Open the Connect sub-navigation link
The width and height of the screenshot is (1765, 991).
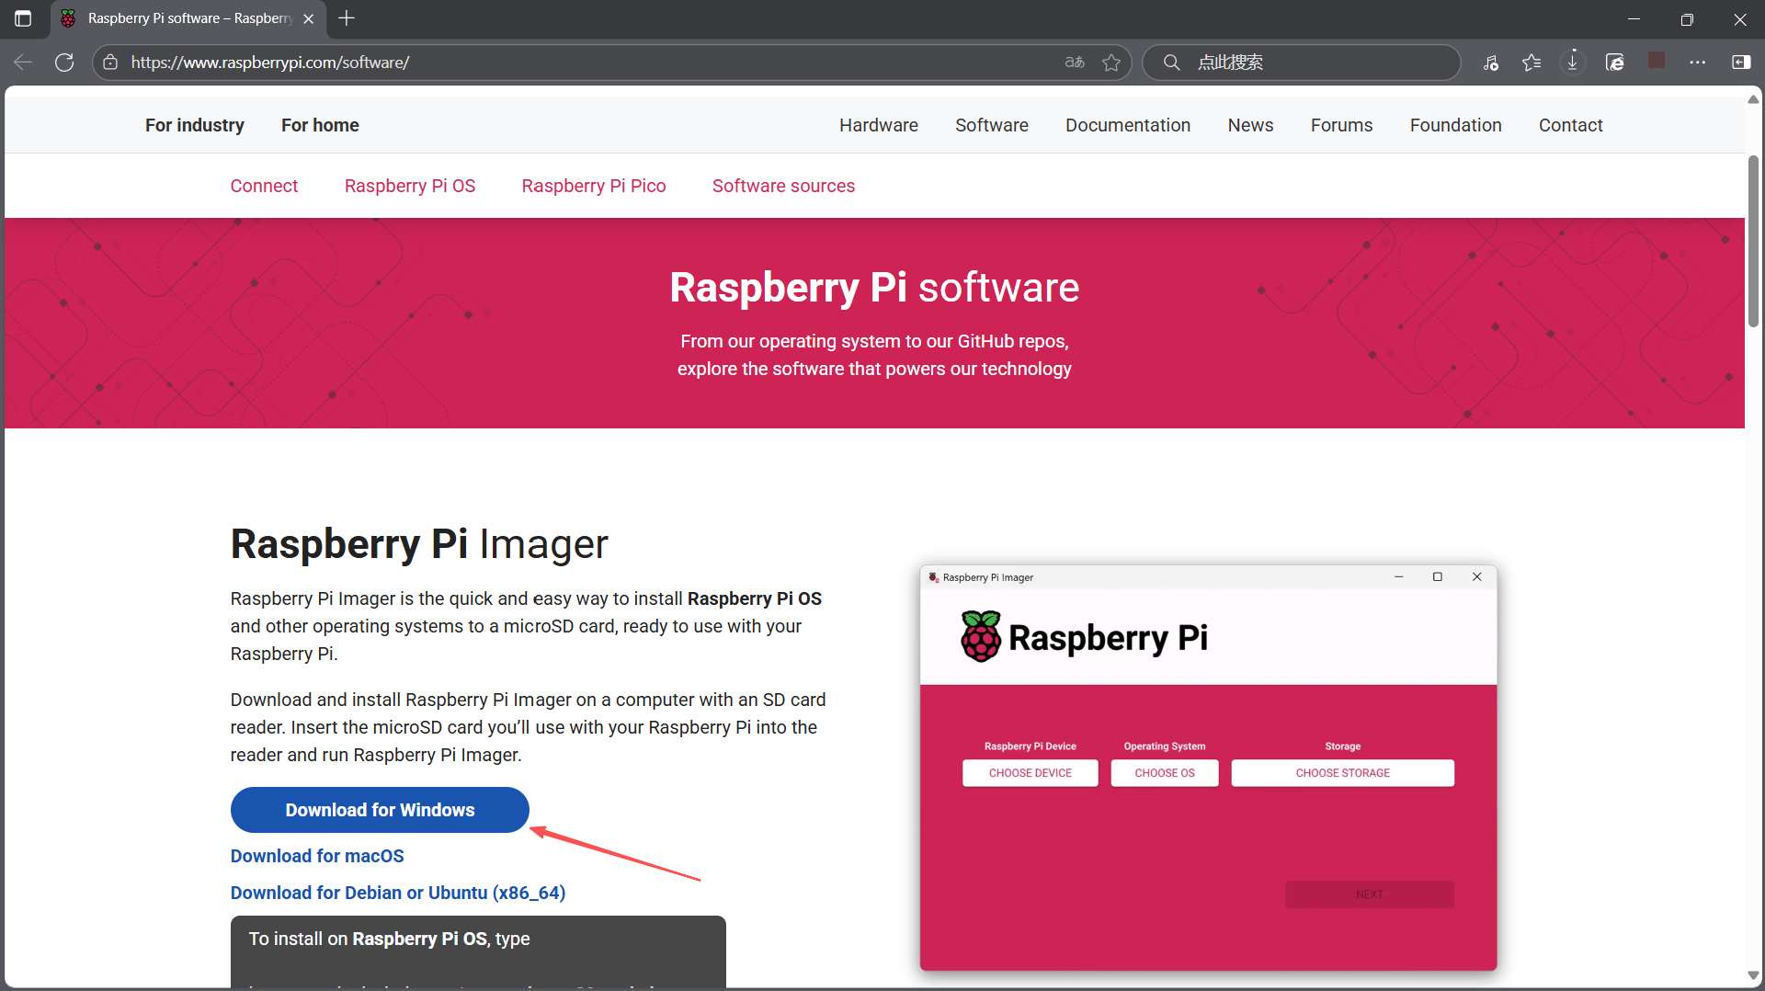pyautogui.click(x=264, y=186)
